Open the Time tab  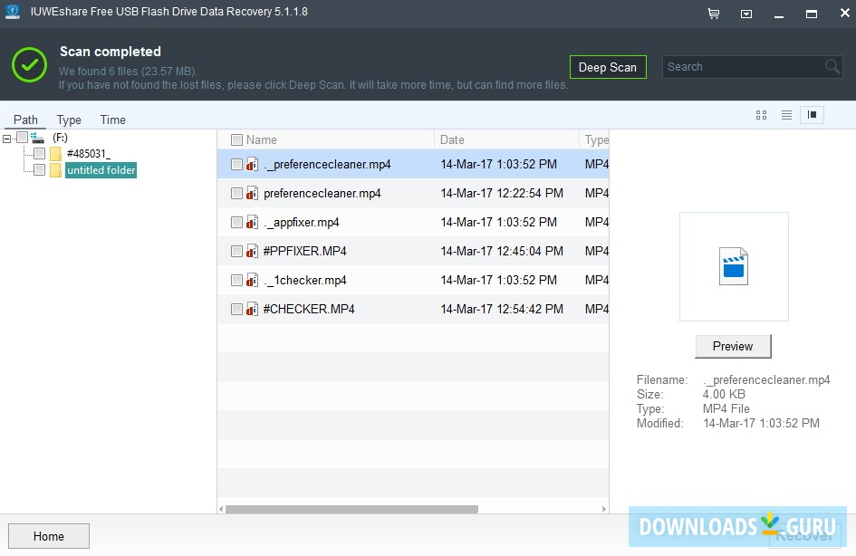112,119
